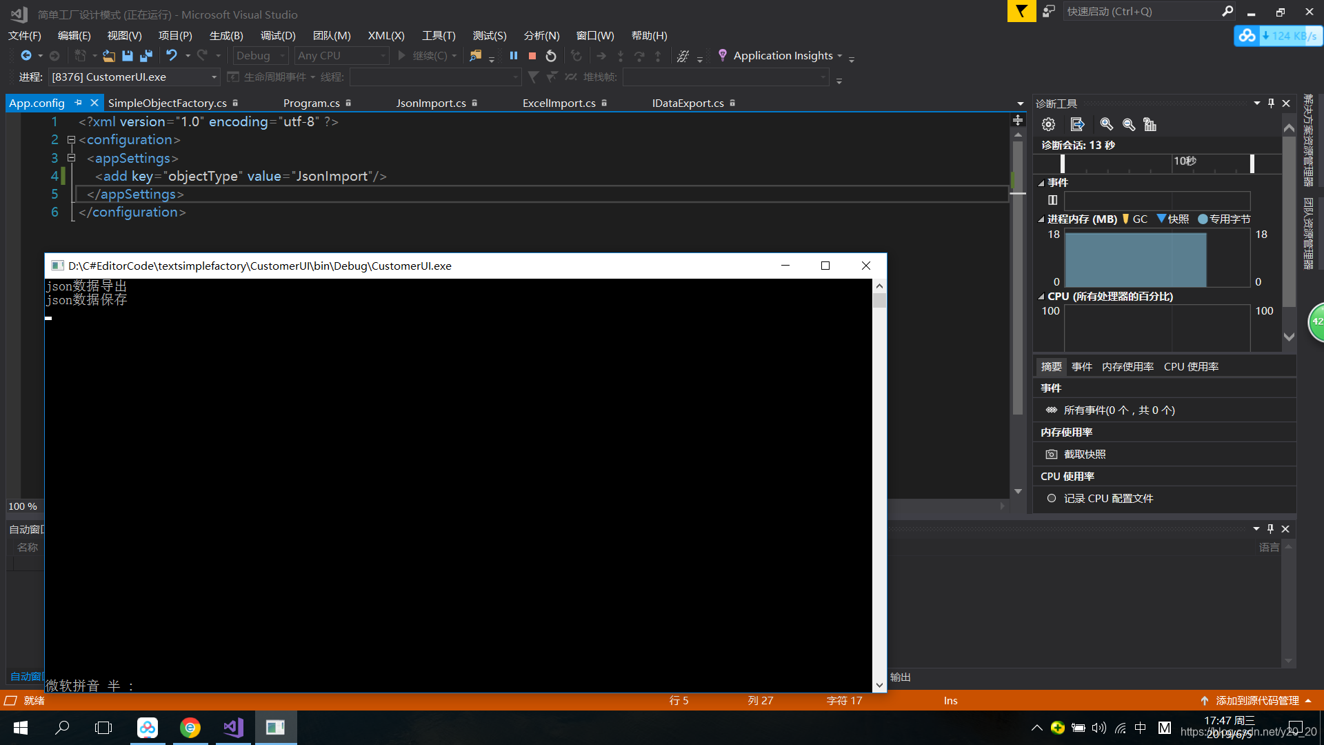Open the 生成(B) menu
Screen dimensions: 1324x745
pos(226,36)
